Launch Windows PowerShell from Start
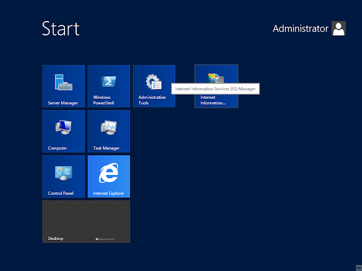 tap(109, 86)
